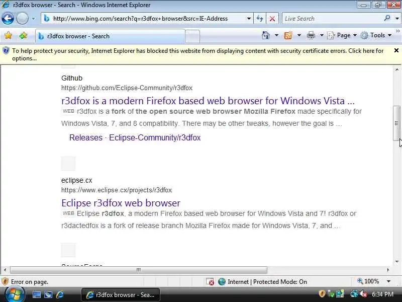Click the Refresh page icon

(x=260, y=19)
